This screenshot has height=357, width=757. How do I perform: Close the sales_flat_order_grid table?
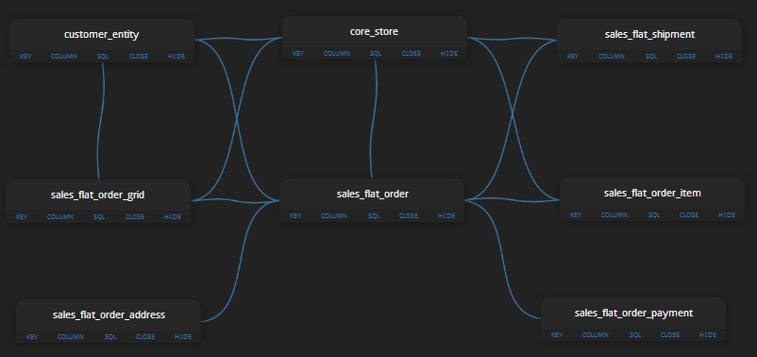click(x=135, y=217)
